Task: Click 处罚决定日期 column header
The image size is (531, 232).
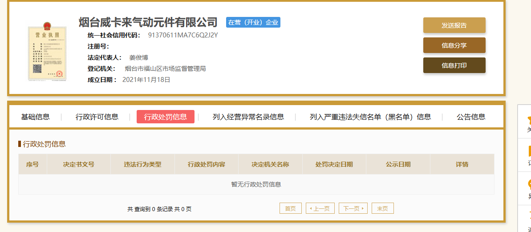Action: click(334, 164)
